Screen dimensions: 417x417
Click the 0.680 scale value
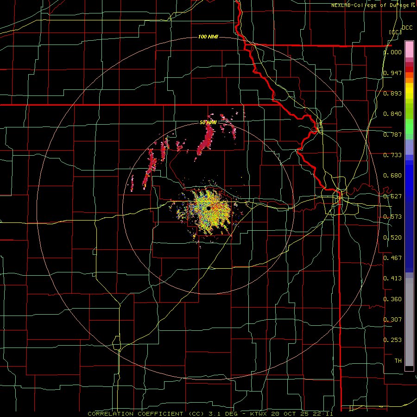pos(392,176)
